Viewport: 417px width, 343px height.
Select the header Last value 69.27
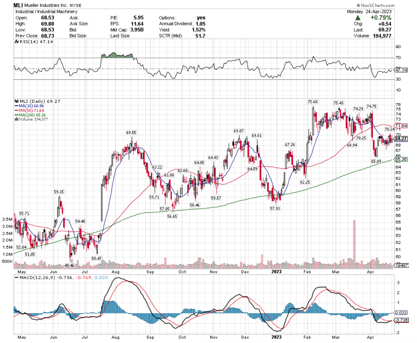tap(385, 30)
